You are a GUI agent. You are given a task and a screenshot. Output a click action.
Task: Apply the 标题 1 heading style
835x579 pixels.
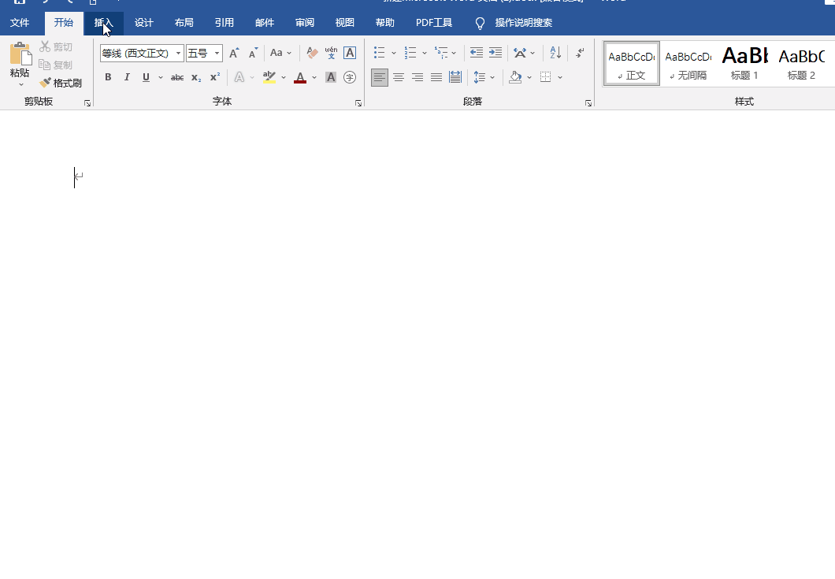[744, 64]
